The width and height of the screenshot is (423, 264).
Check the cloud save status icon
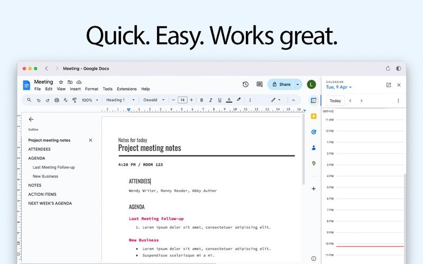tap(79, 82)
